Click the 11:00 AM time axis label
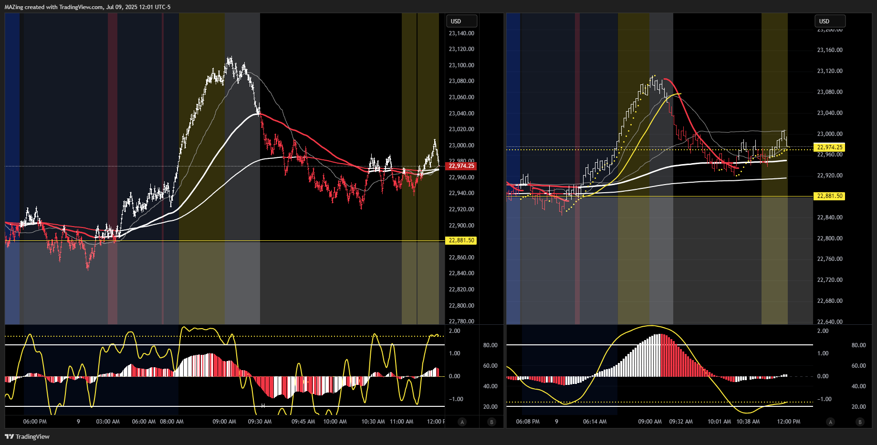Screen dimensions: 877x445 402,422
